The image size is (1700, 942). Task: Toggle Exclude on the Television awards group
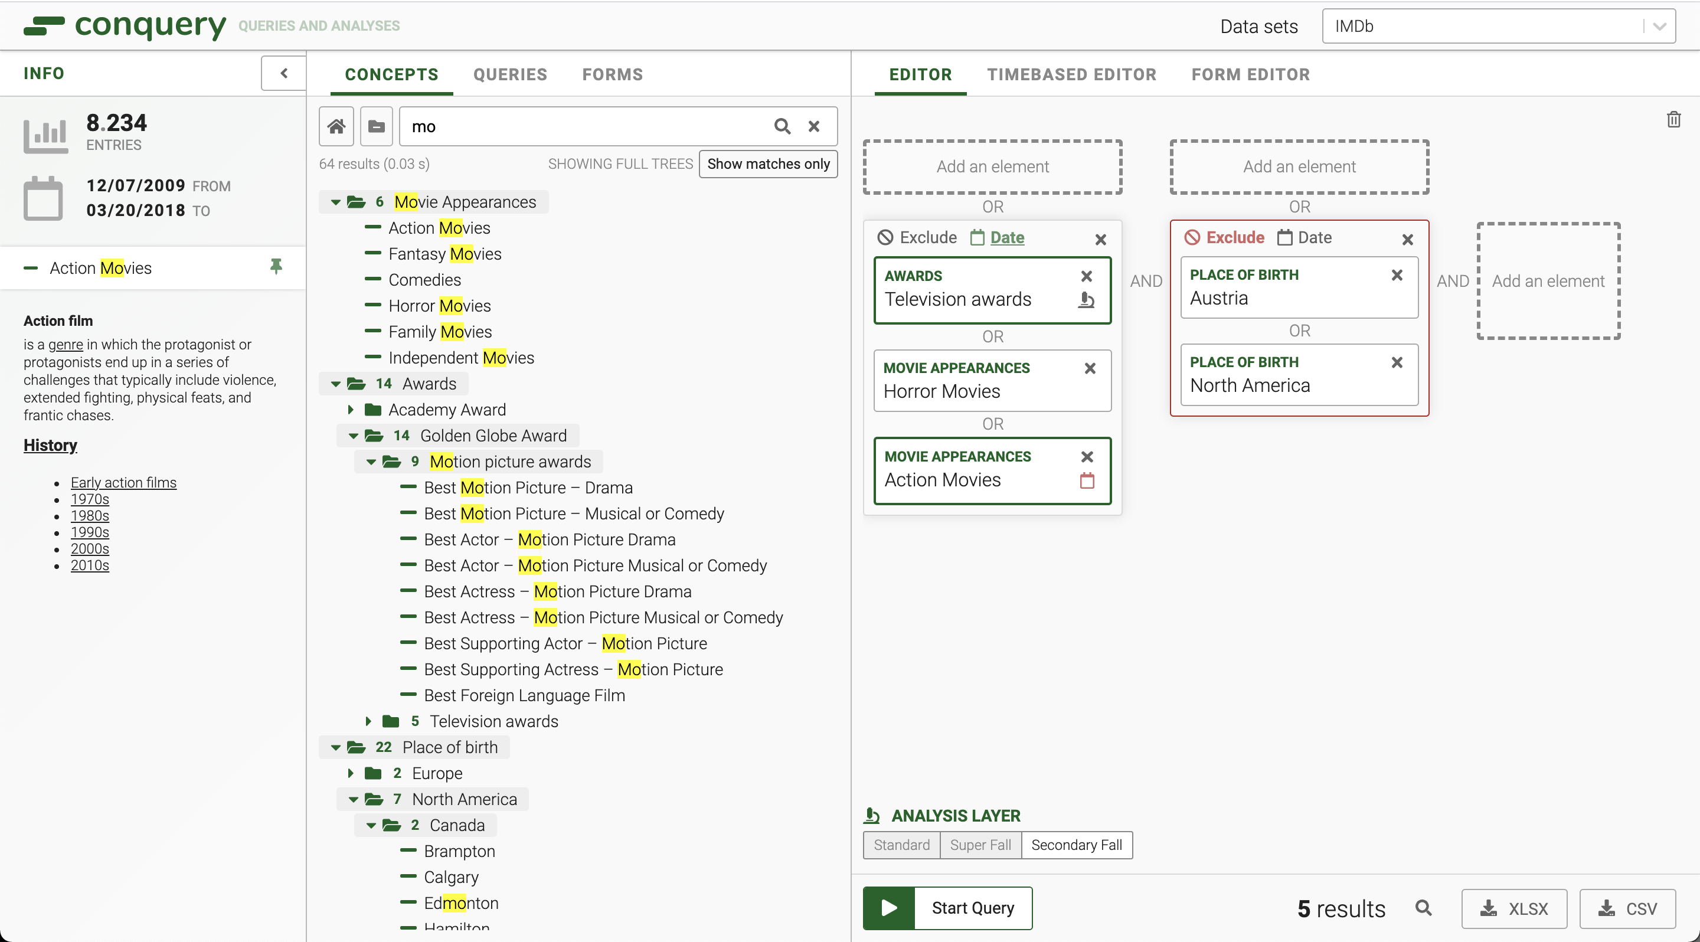[x=917, y=237]
